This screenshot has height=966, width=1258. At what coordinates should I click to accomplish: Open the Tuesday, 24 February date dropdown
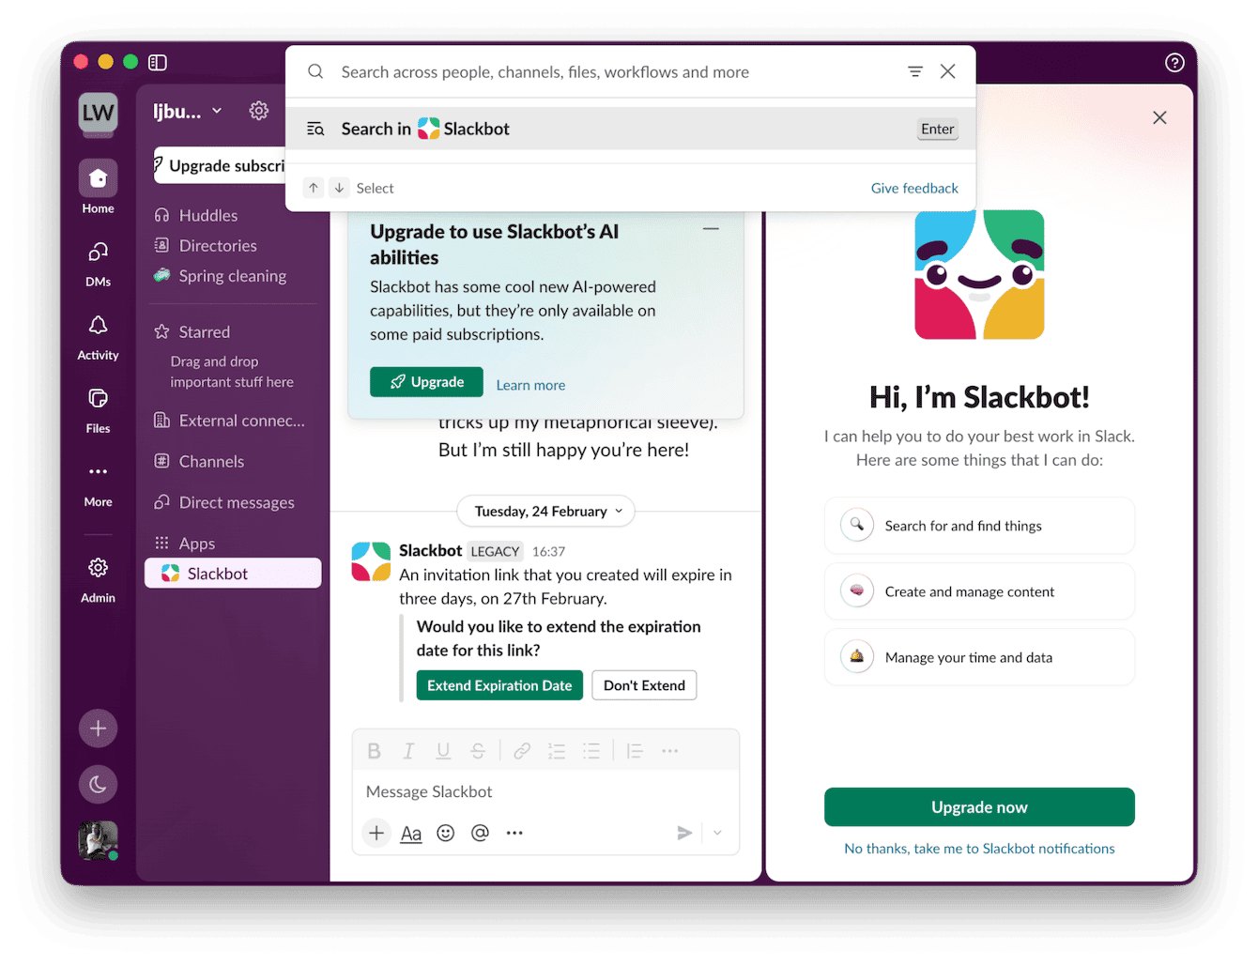click(x=545, y=512)
